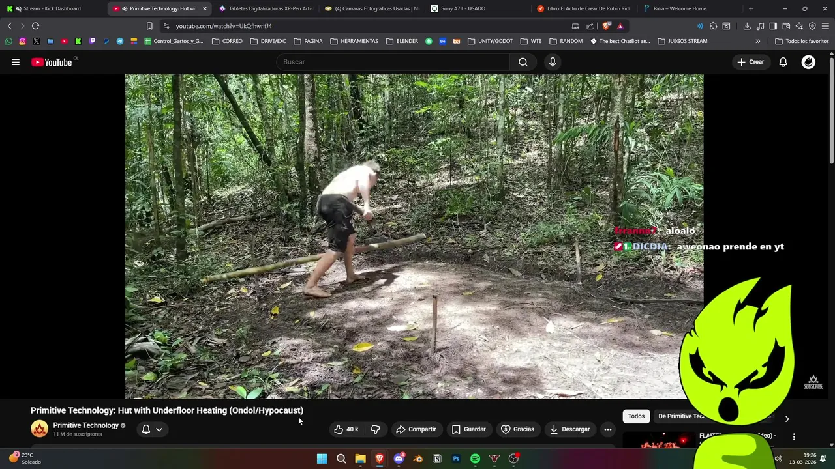Open the WhatsApp bookmark icon
Image resolution: width=835 pixels, height=469 pixels.
[x=8, y=41]
